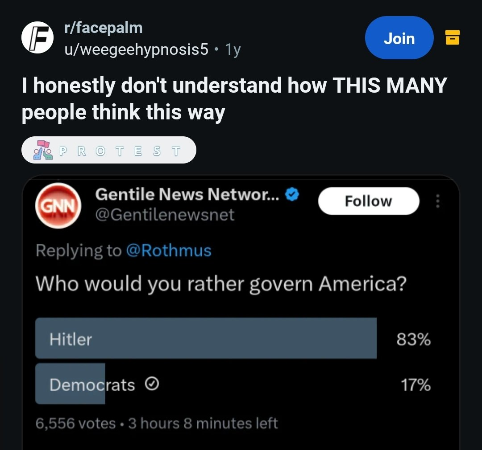Select the PROTEST post flair tag

(x=109, y=150)
